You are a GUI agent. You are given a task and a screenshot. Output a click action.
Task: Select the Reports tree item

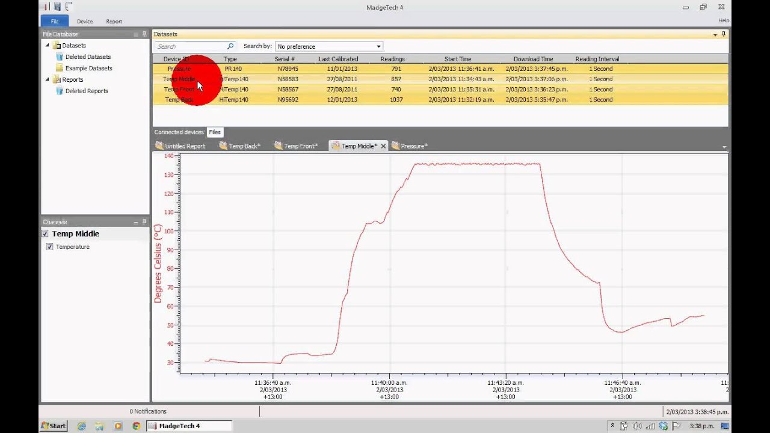tap(73, 79)
